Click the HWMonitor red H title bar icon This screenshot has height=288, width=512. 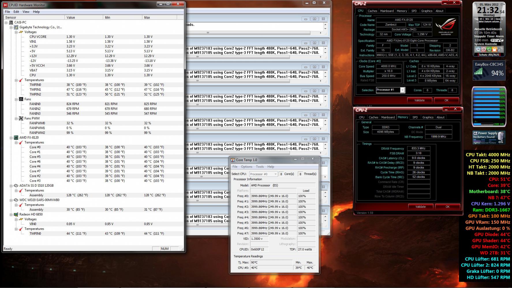(5, 5)
